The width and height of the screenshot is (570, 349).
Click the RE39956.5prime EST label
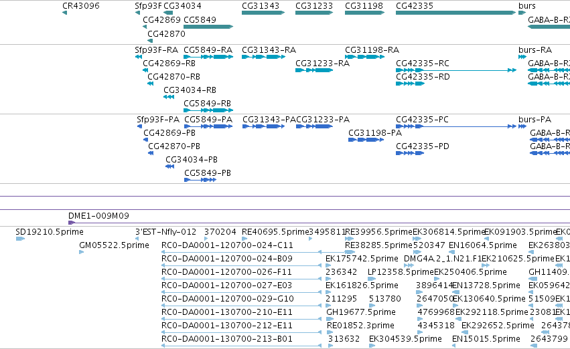click(x=379, y=232)
